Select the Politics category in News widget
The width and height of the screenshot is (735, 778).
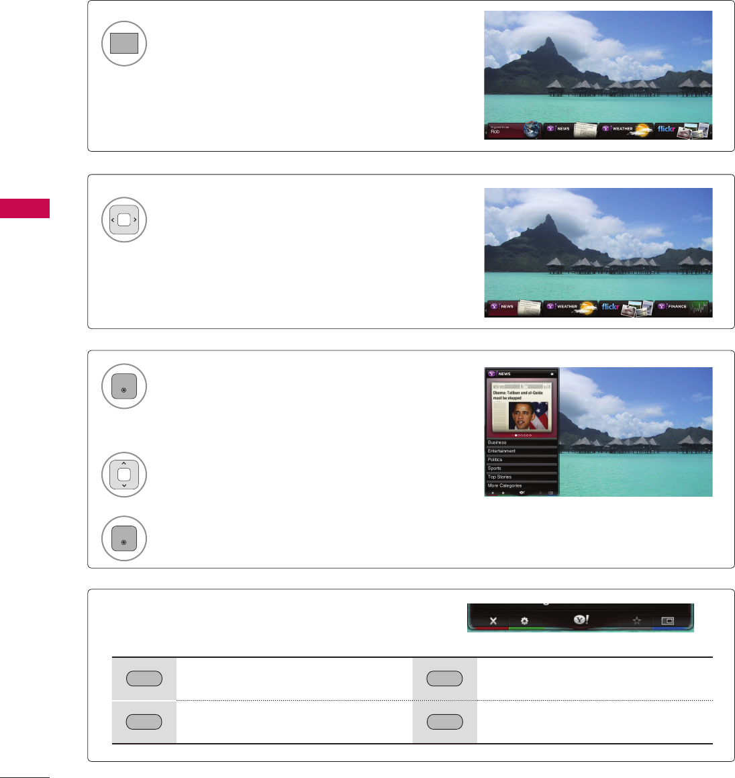tap(522, 459)
